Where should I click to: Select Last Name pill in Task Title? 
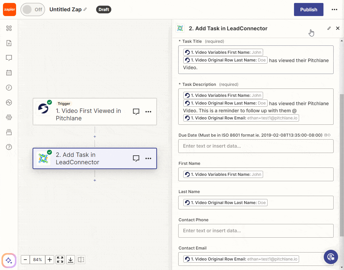(225, 60)
